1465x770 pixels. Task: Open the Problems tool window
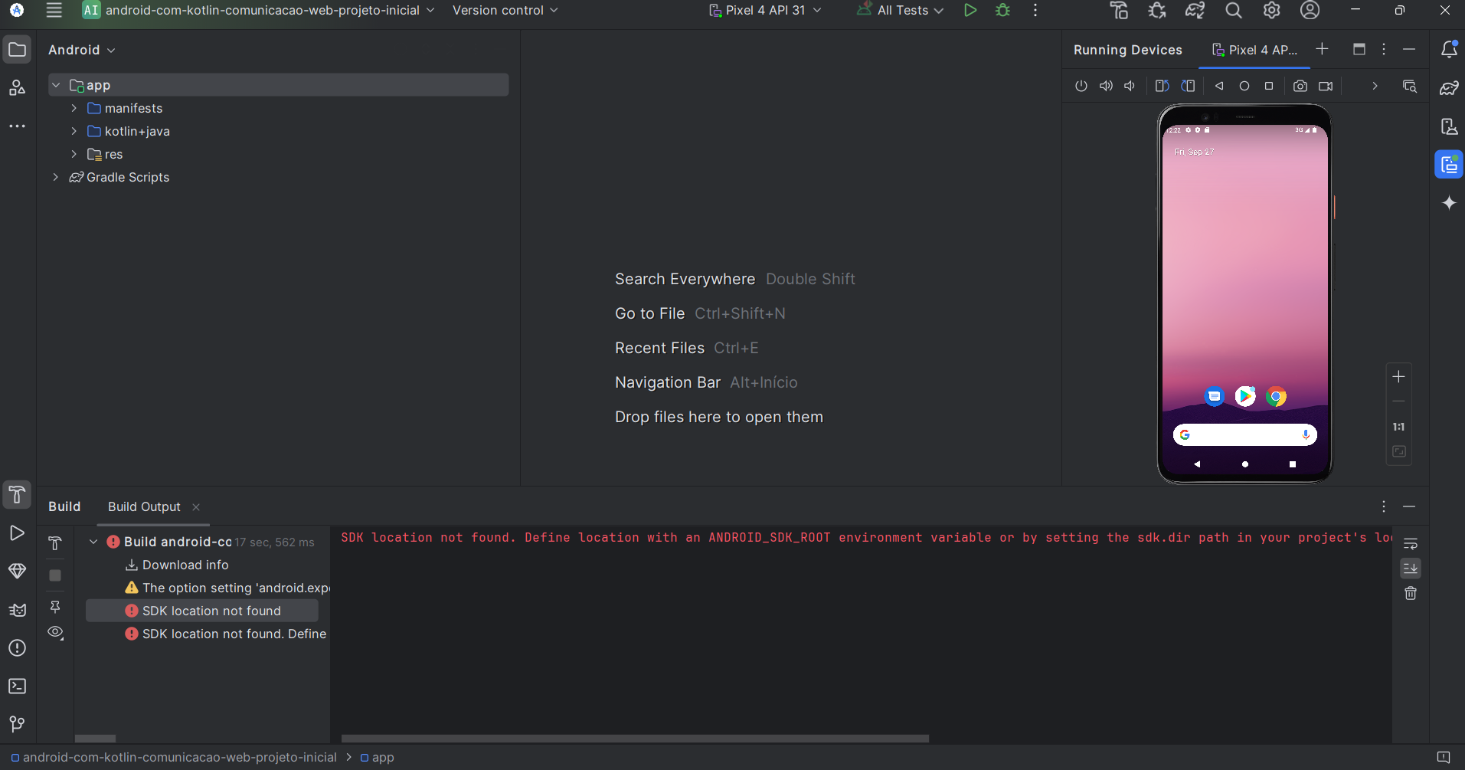point(17,648)
